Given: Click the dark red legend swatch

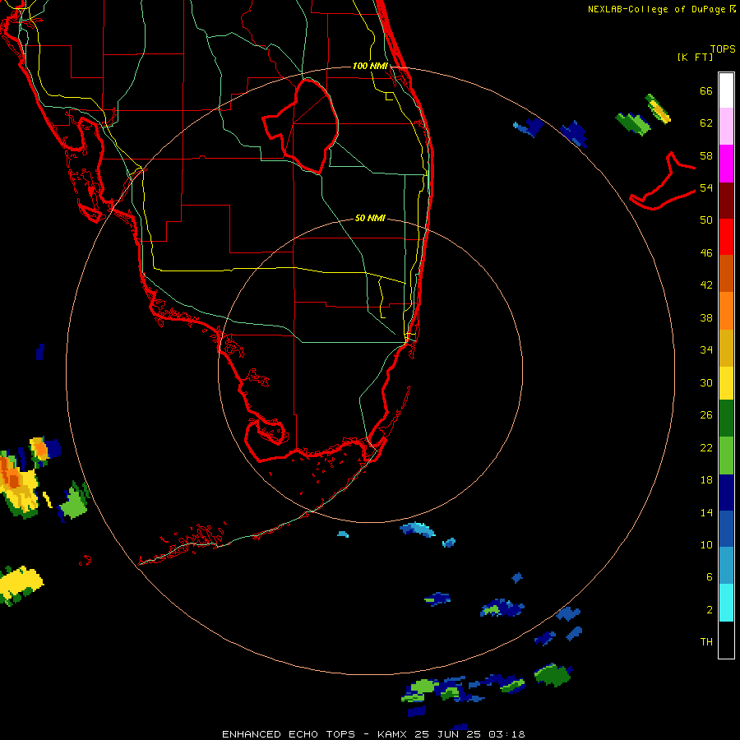Looking at the screenshot, I should [x=726, y=200].
